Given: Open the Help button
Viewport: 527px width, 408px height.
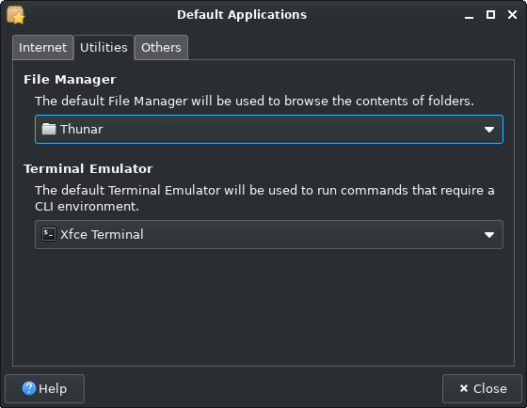Looking at the screenshot, I should coord(45,388).
